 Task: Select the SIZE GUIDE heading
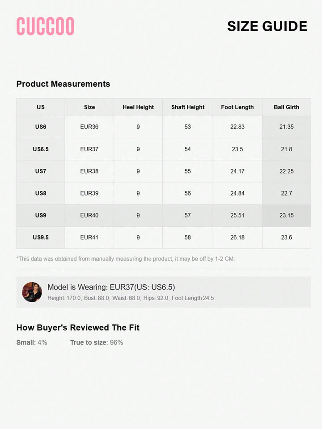[x=267, y=26]
